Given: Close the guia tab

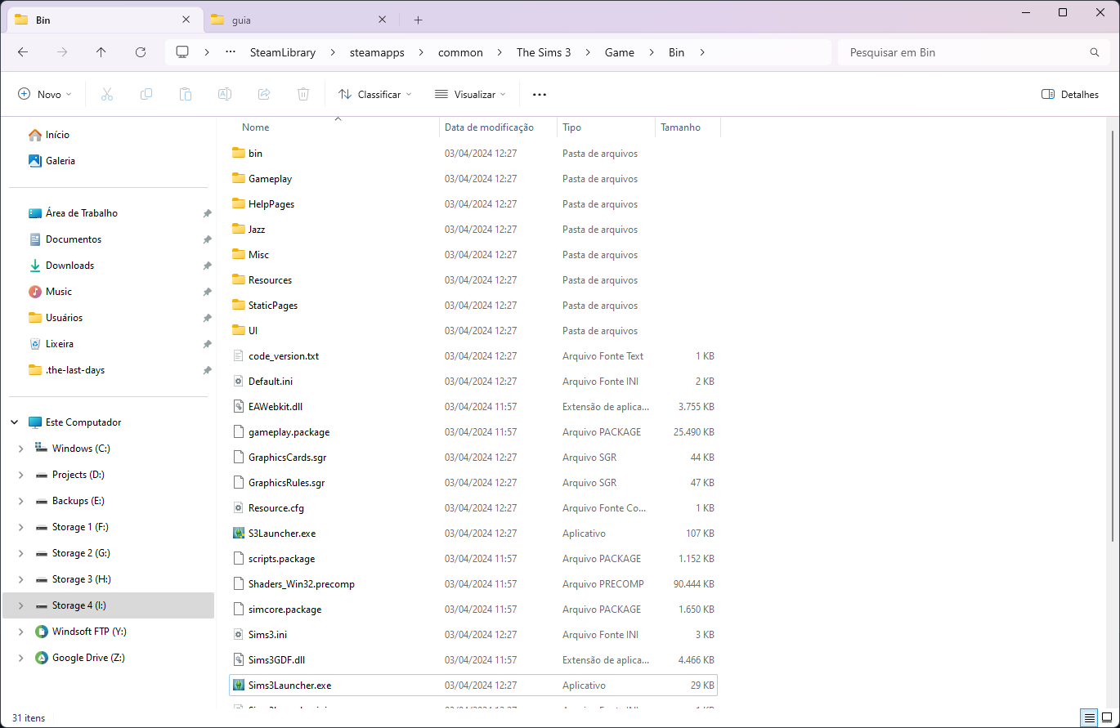Looking at the screenshot, I should point(382,20).
